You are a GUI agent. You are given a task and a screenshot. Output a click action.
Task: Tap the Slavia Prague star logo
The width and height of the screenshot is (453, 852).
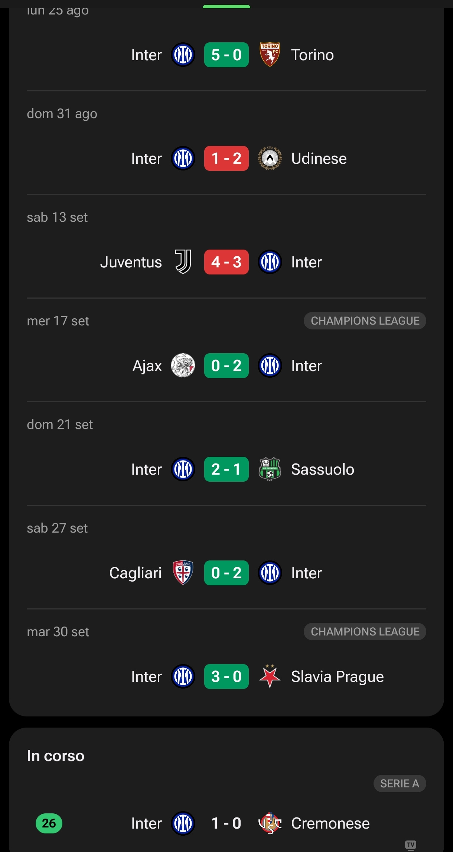[270, 676]
